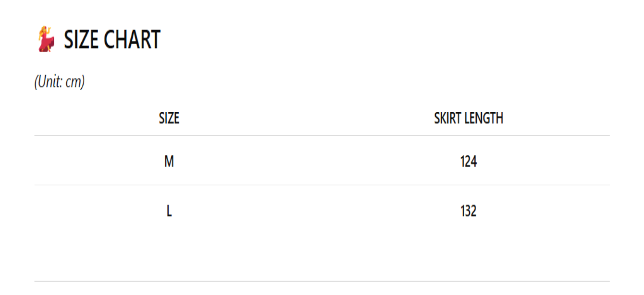This screenshot has height=295, width=644.
Task: Click the dancer emoji icon
Action: pos(46,39)
